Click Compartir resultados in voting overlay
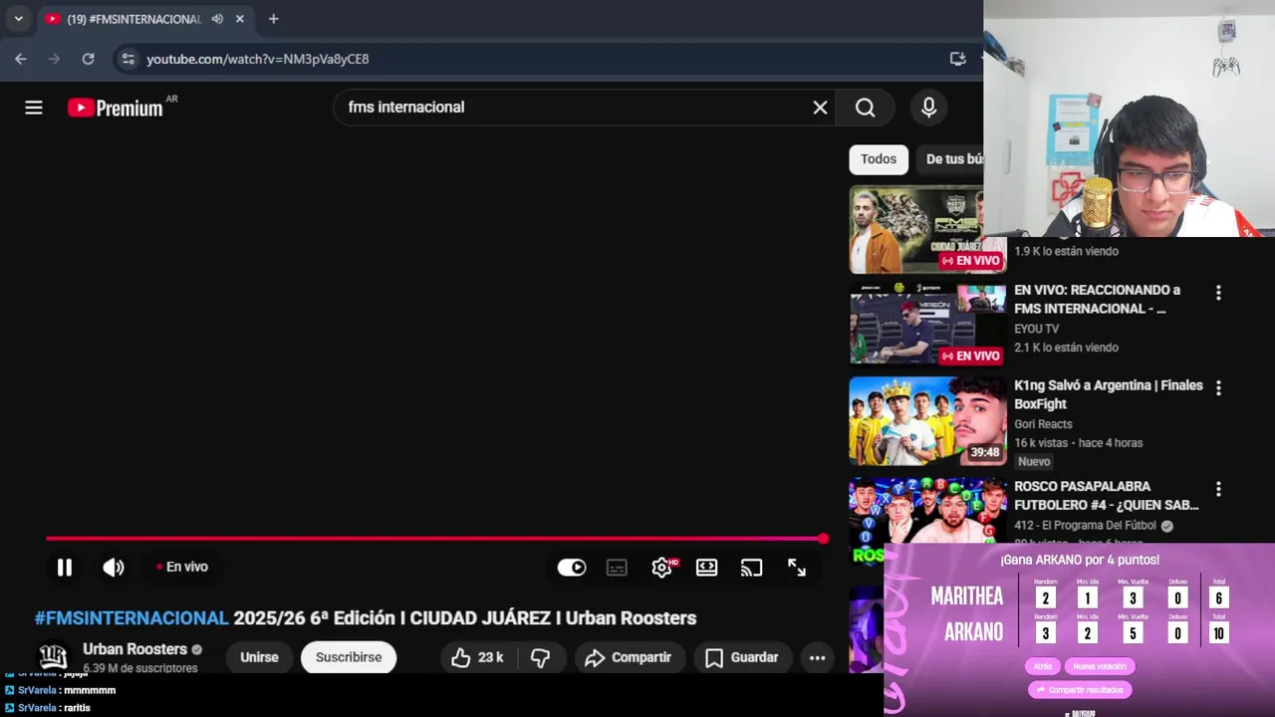Image resolution: width=1275 pixels, height=717 pixels. 1080,689
